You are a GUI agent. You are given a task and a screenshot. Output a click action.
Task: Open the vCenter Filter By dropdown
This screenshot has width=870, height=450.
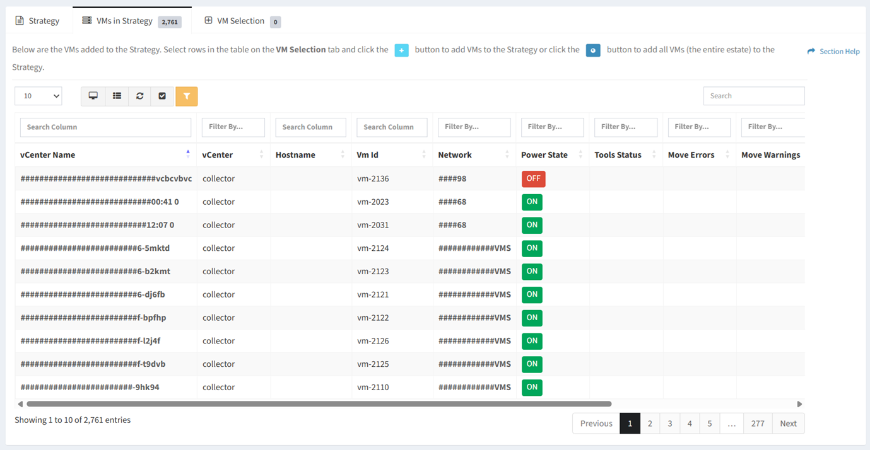click(x=233, y=127)
